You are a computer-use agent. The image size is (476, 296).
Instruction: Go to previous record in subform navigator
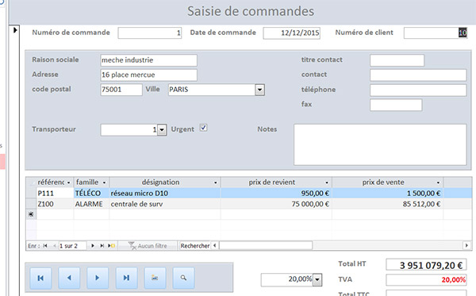(x=54, y=245)
